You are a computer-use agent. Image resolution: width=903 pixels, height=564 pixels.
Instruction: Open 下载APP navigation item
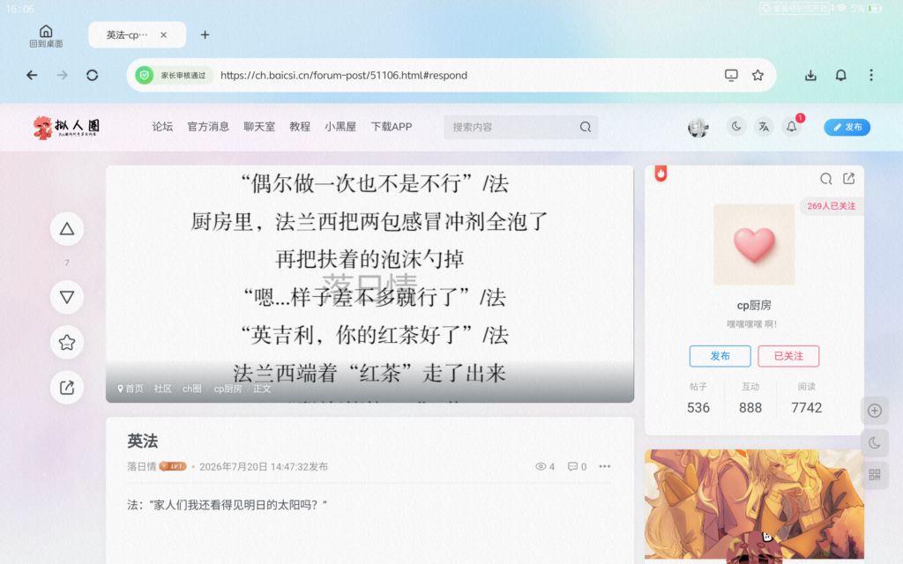[x=392, y=127]
